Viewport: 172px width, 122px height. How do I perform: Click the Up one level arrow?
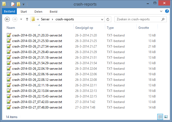click(x=27, y=19)
